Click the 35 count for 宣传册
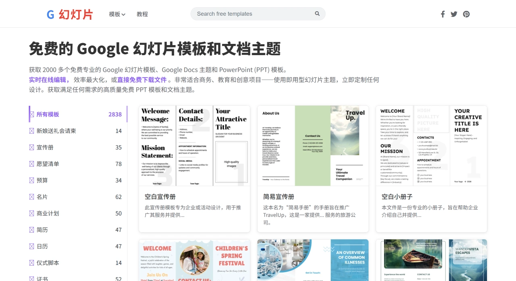Viewport: 516px width, 281px height. tap(119, 147)
